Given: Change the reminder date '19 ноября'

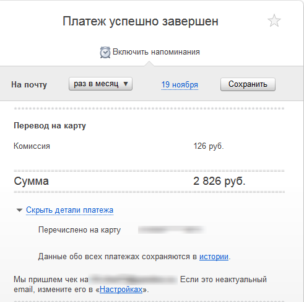Looking at the screenshot, I should point(180,85).
